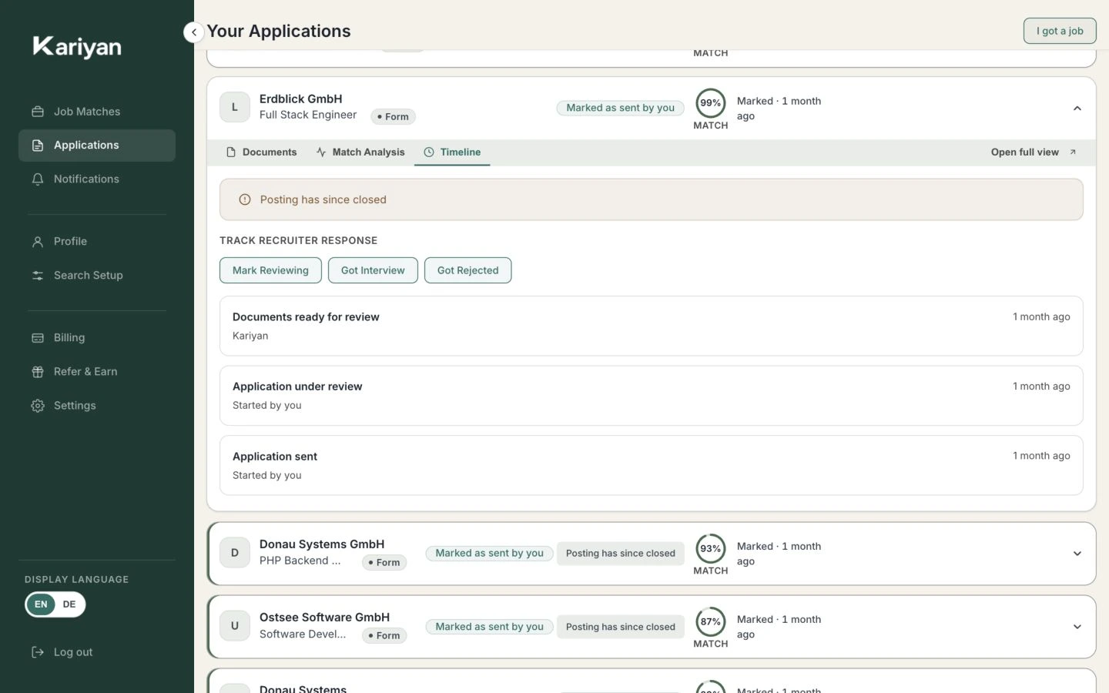Click Marked as sent by you badge on Donau Systems GmbH
1109x693 pixels.
click(489, 553)
